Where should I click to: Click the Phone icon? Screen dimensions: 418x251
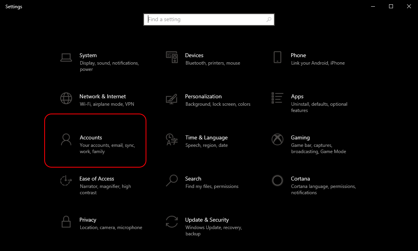(x=277, y=57)
